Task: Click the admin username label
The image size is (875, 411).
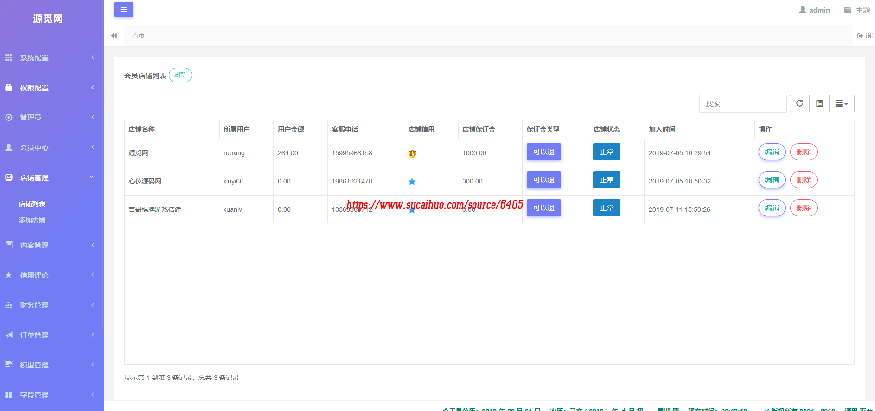Action: [x=819, y=10]
